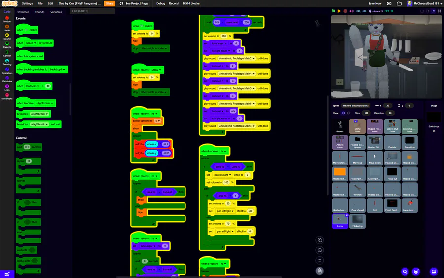Select the Variables block category
Viewport: 444px width, 278px height.
7,79
